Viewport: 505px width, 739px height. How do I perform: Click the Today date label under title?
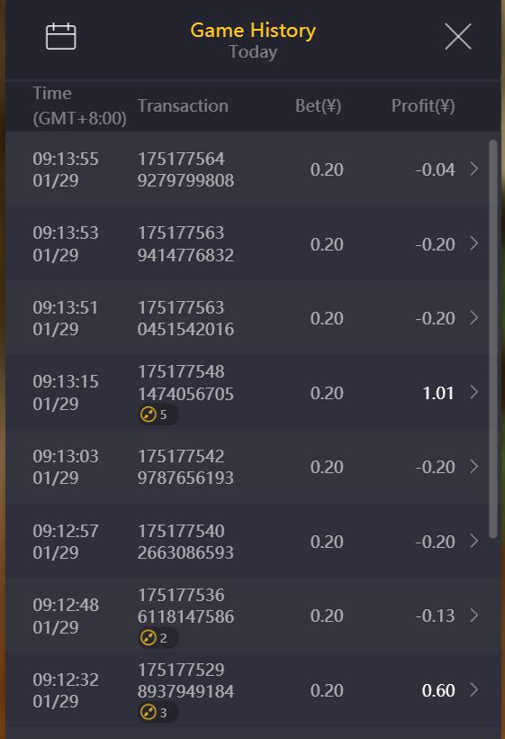253,51
